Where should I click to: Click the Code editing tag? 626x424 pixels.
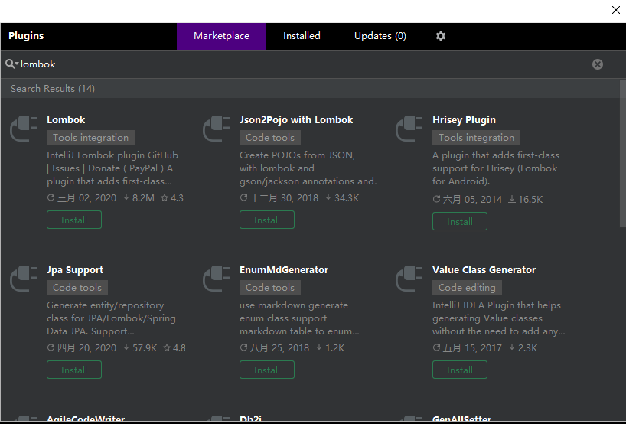coord(467,288)
